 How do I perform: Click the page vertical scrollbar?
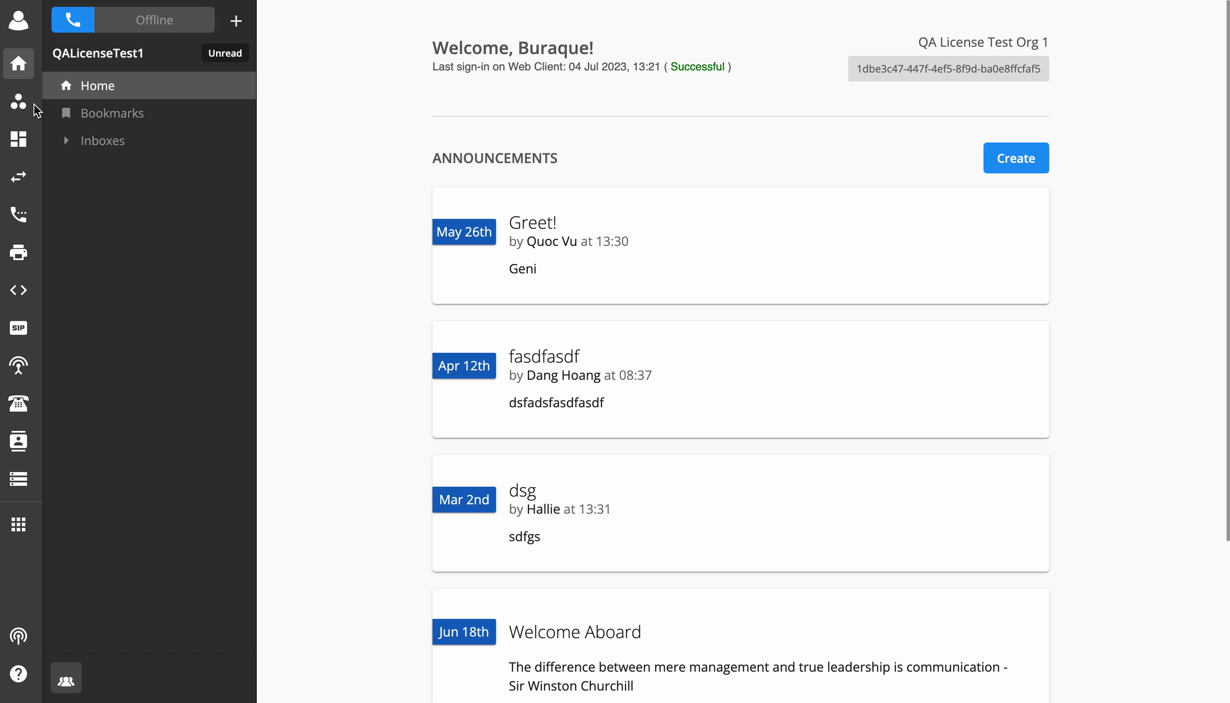click(x=1227, y=270)
